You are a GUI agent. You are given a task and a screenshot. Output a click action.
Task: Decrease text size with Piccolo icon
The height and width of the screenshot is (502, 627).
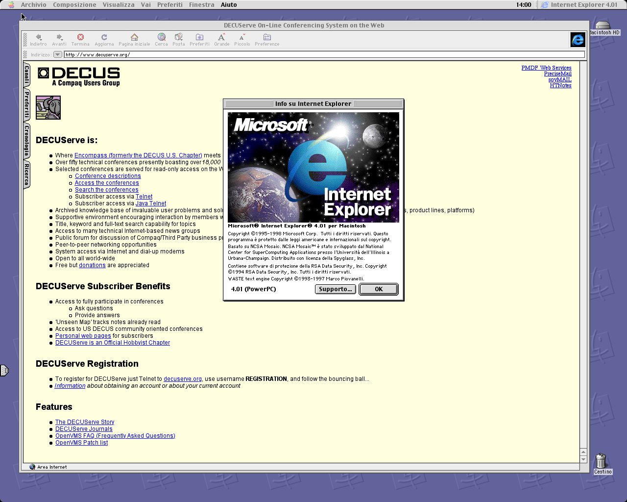(242, 40)
